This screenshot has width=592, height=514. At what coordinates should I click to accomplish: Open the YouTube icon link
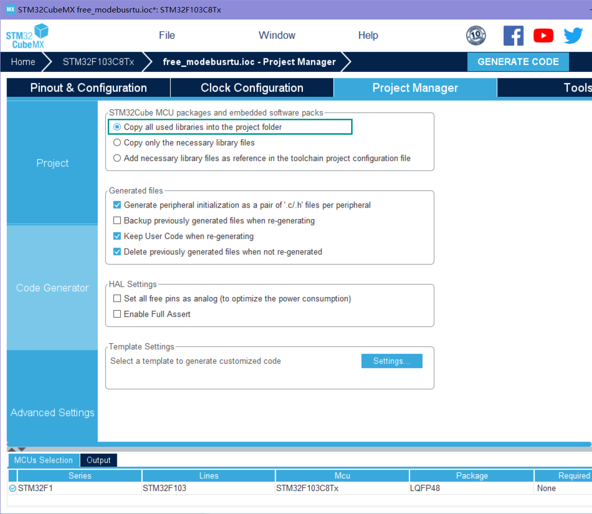(x=543, y=35)
